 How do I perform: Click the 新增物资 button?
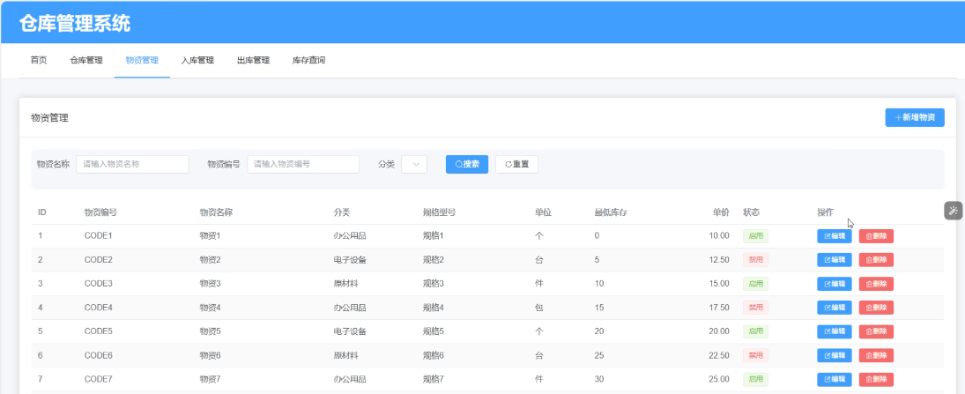coord(915,117)
